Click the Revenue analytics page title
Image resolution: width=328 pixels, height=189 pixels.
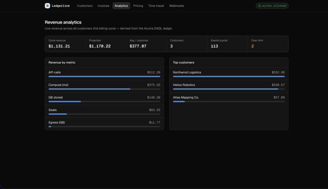63,22
